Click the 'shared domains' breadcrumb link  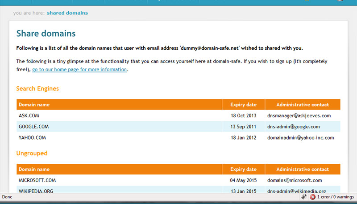tap(67, 13)
